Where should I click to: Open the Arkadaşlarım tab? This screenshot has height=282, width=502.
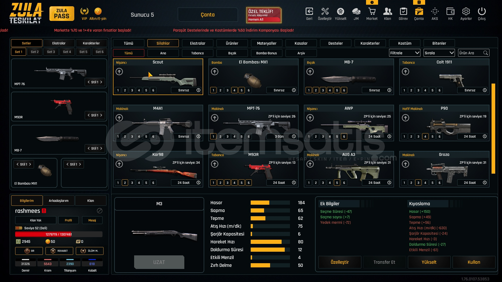click(x=59, y=201)
